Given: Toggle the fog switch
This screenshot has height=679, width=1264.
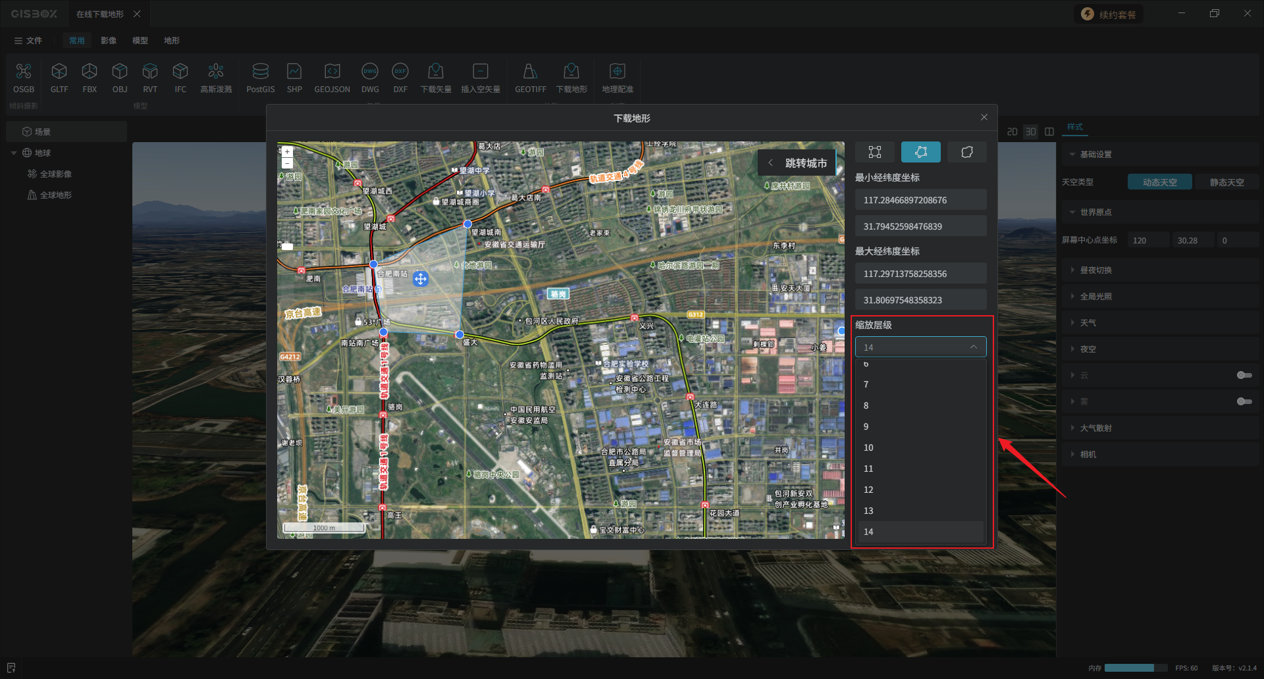Looking at the screenshot, I should pos(1244,401).
